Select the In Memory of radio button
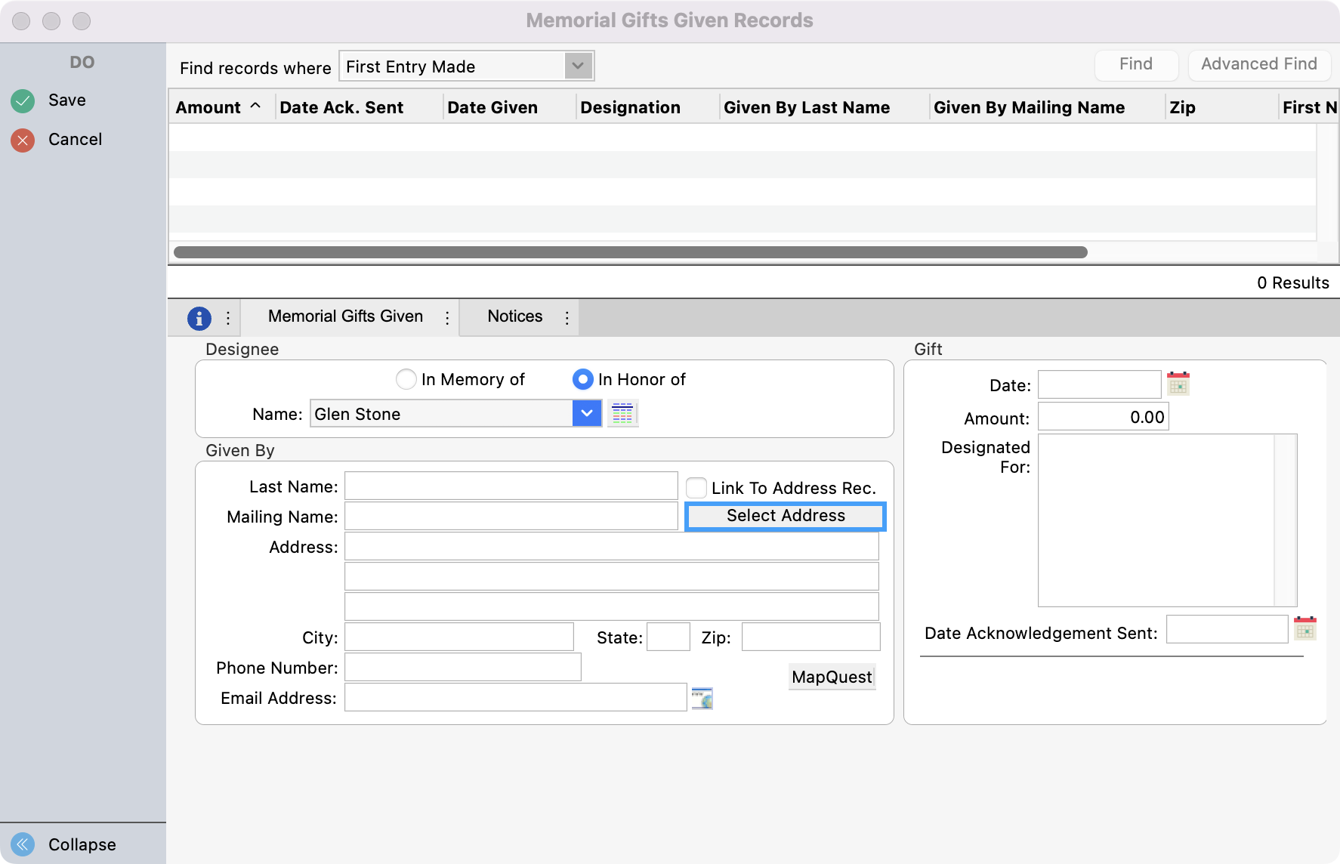 [x=406, y=379]
